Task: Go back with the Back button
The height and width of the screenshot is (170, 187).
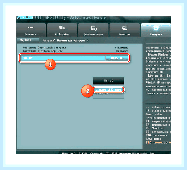Action: [28, 40]
